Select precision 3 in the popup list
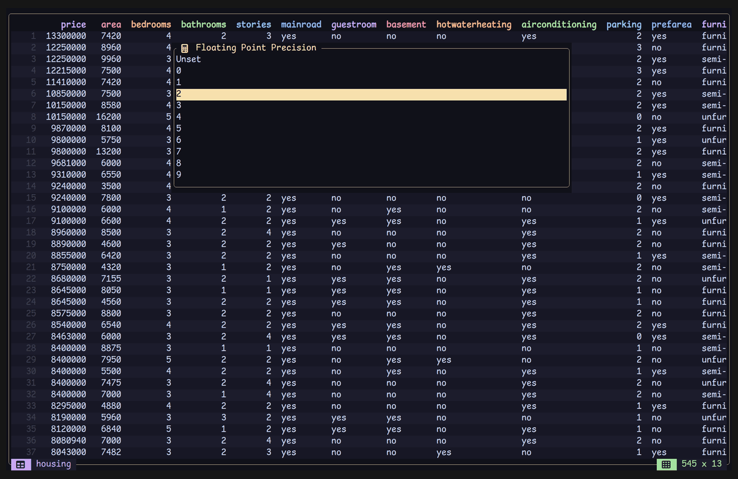738x479 pixels. (x=371, y=106)
